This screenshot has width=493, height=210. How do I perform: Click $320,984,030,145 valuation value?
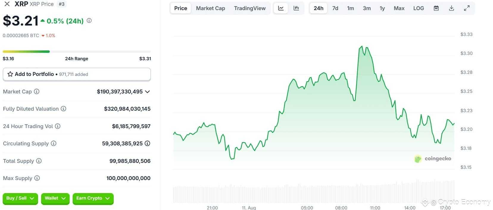point(127,109)
